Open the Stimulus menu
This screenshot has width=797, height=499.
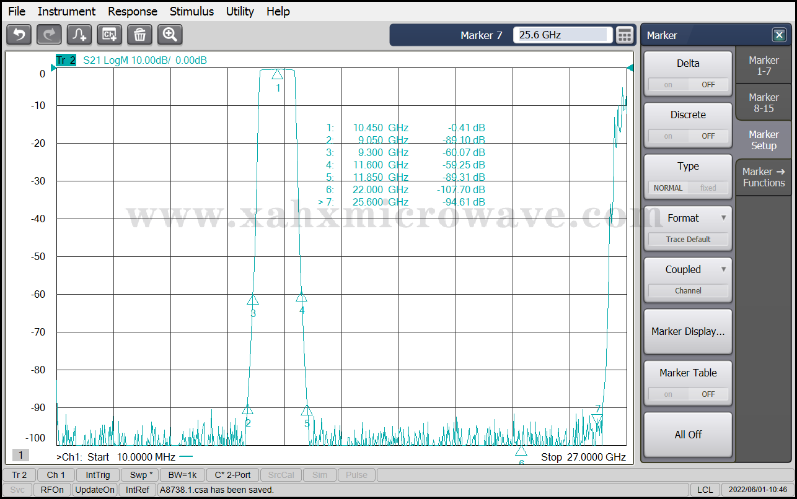(x=192, y=11)
